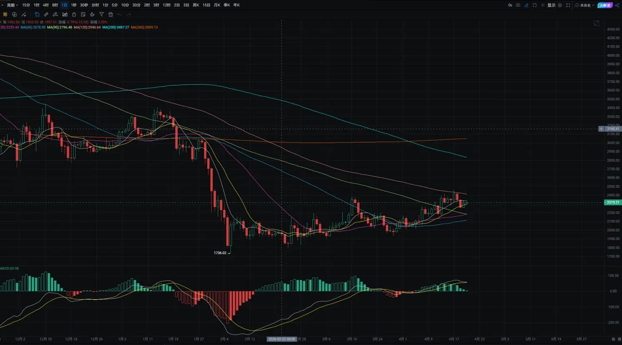Open the 显示 display options menu
This screenshot has height=345, width=622.
click(x=551, y=5)
